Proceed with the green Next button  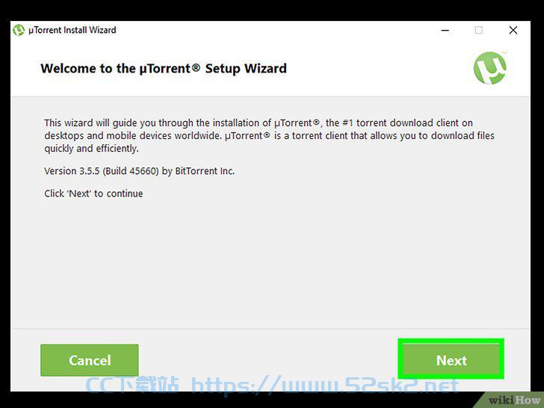451,359
